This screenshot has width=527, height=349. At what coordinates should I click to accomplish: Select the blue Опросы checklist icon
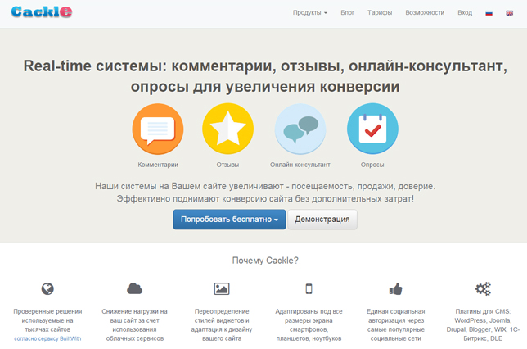click(372, 129)
